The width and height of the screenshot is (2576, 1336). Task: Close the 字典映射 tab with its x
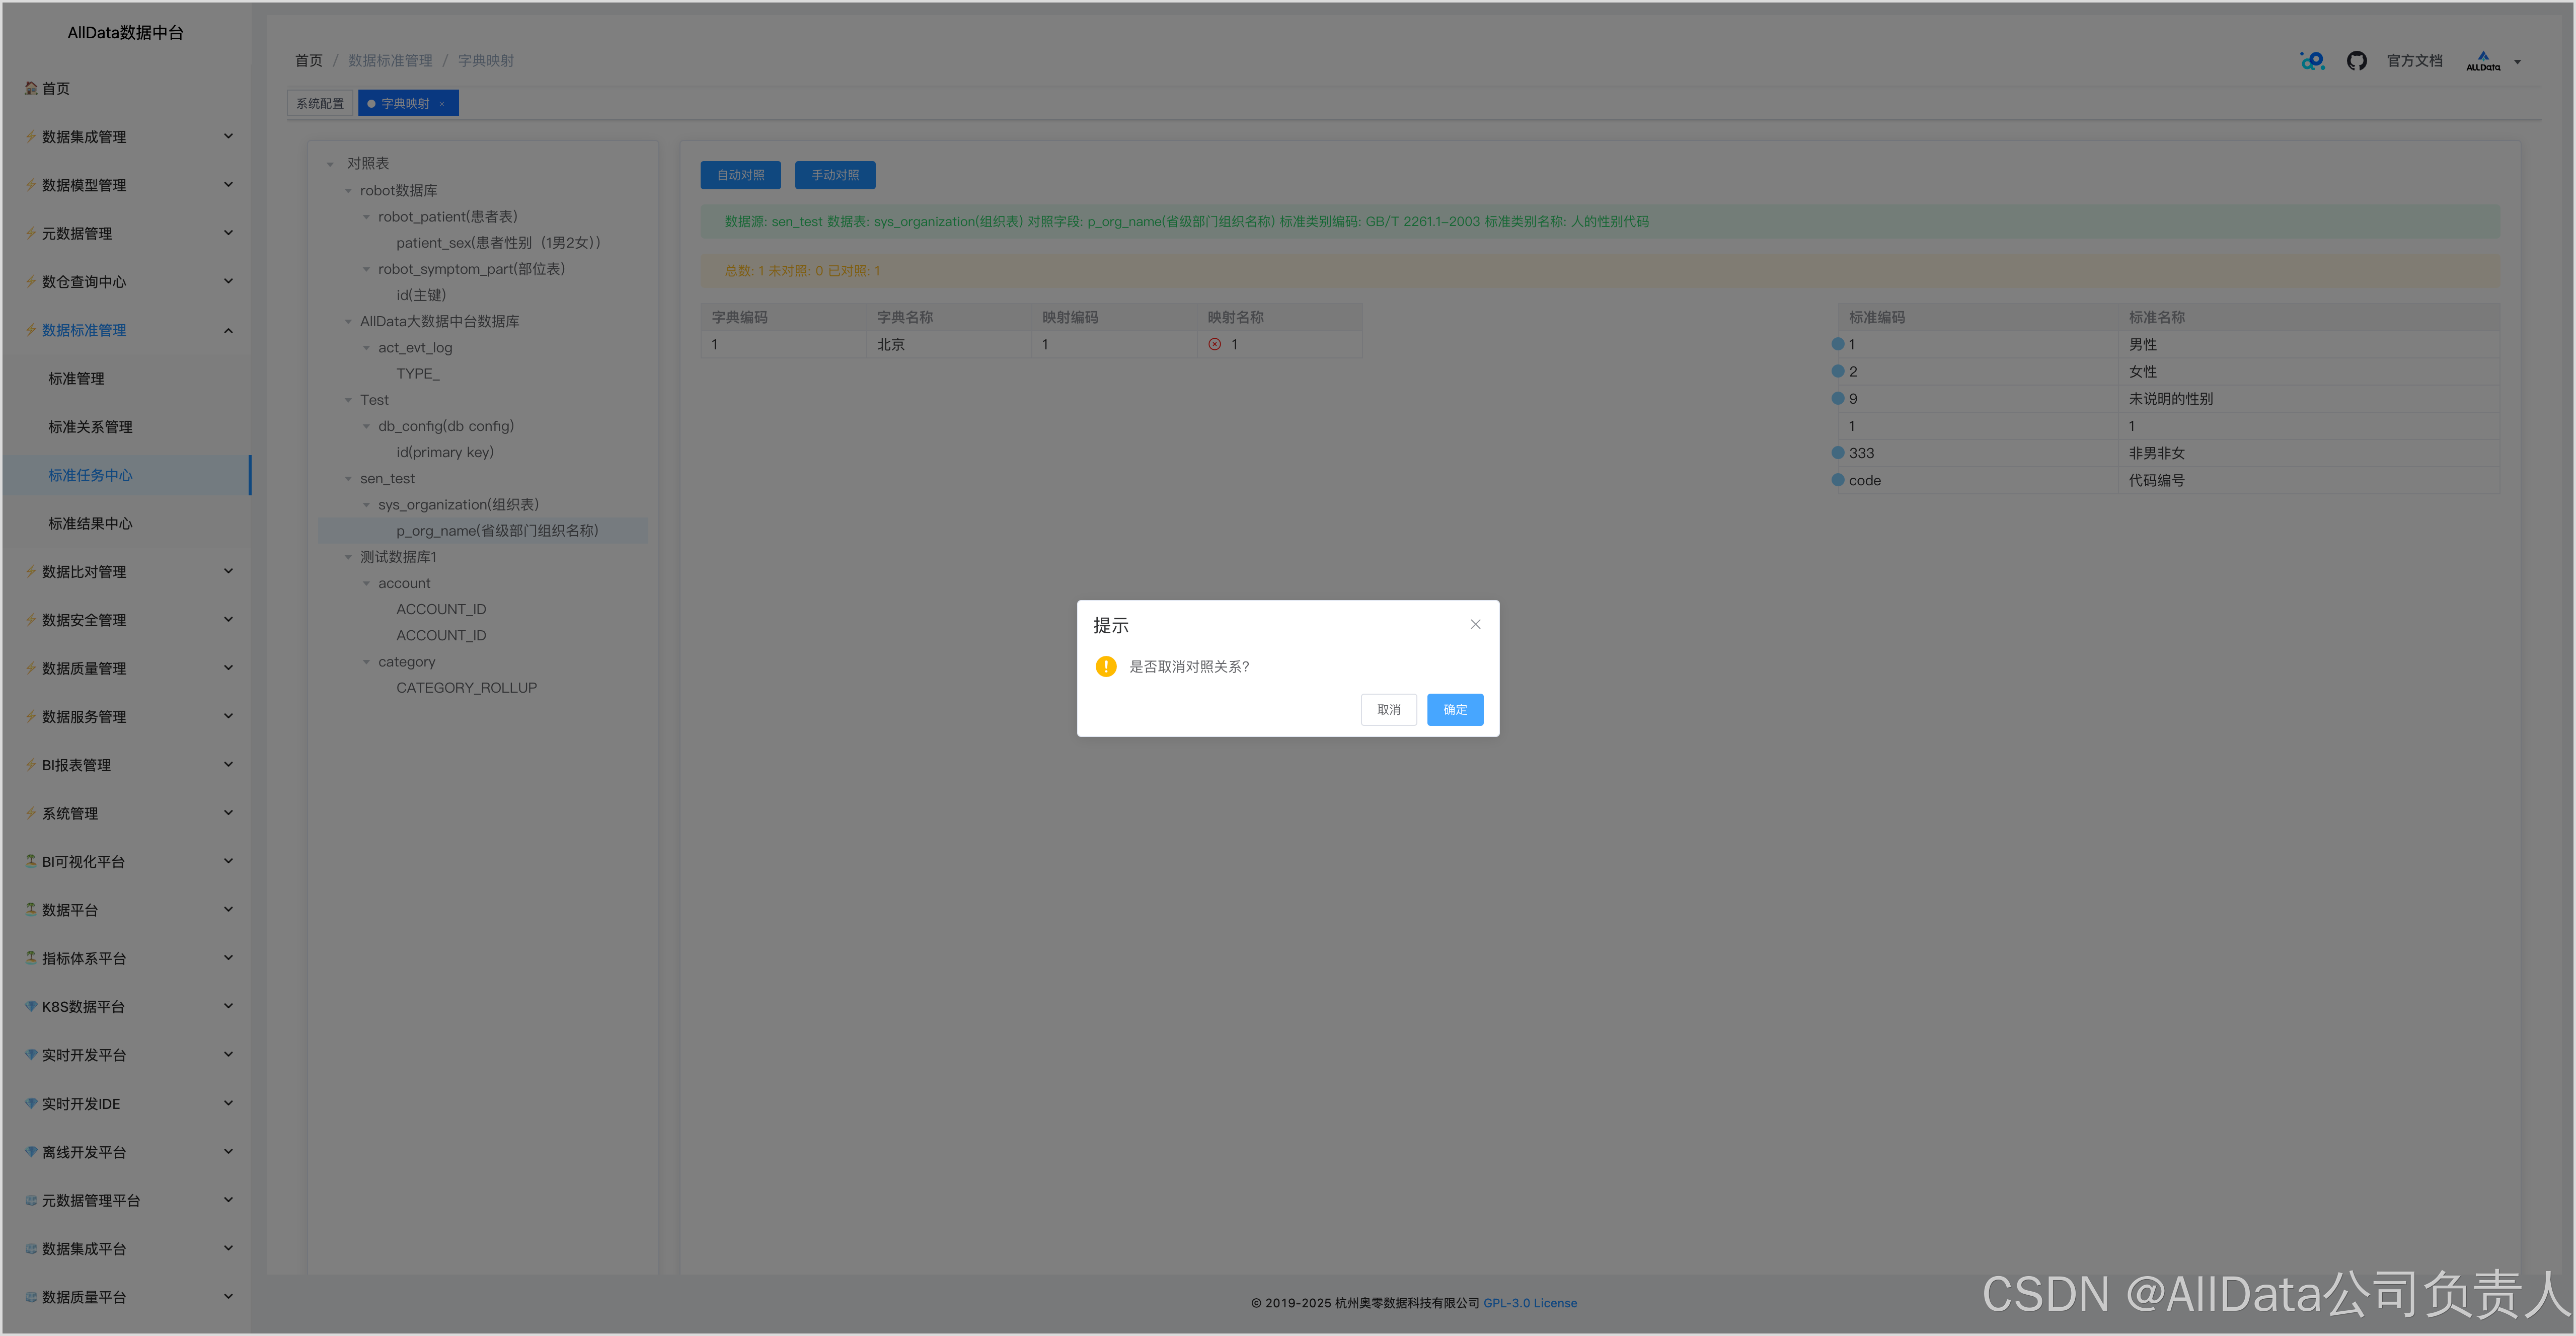pos(442,104)
